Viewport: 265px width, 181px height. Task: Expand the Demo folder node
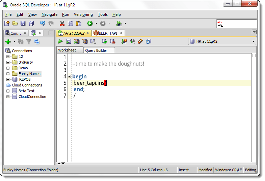click(8, 68)
